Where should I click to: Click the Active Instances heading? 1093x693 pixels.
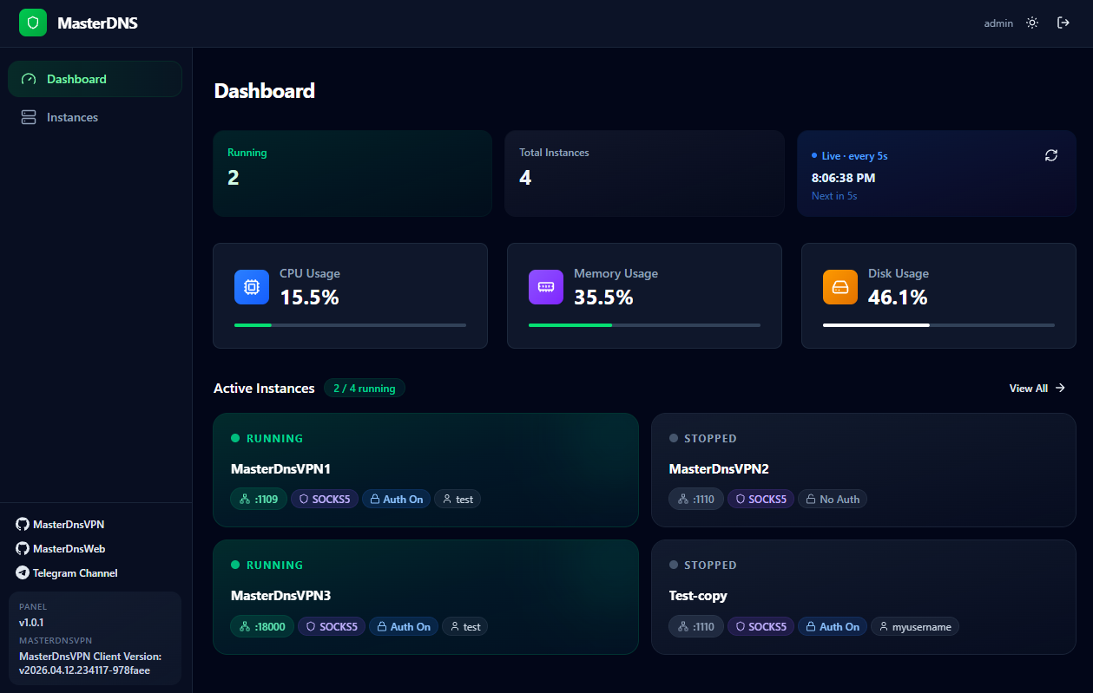tap(264, 389)
